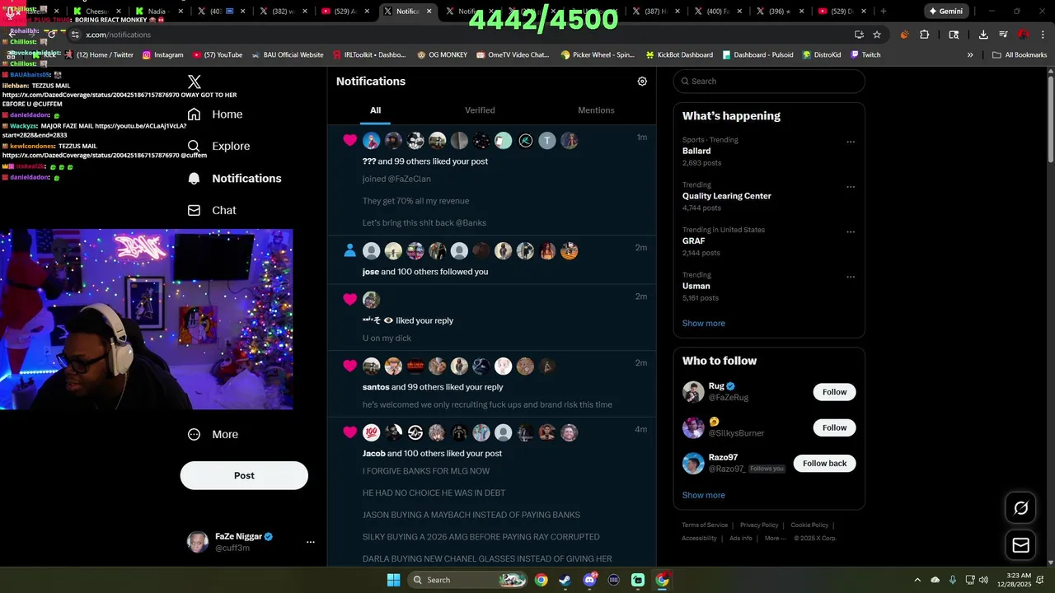The height and width of the screenshot is (593, 1055).
Task: Open Twitch bookmark
Action: tap(865, 54)
